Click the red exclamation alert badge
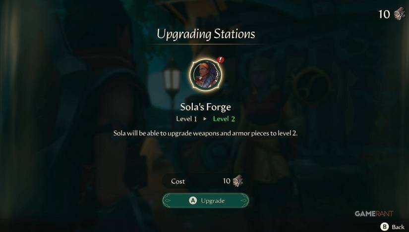Screen dimensions: 409x232 [221, 60]
